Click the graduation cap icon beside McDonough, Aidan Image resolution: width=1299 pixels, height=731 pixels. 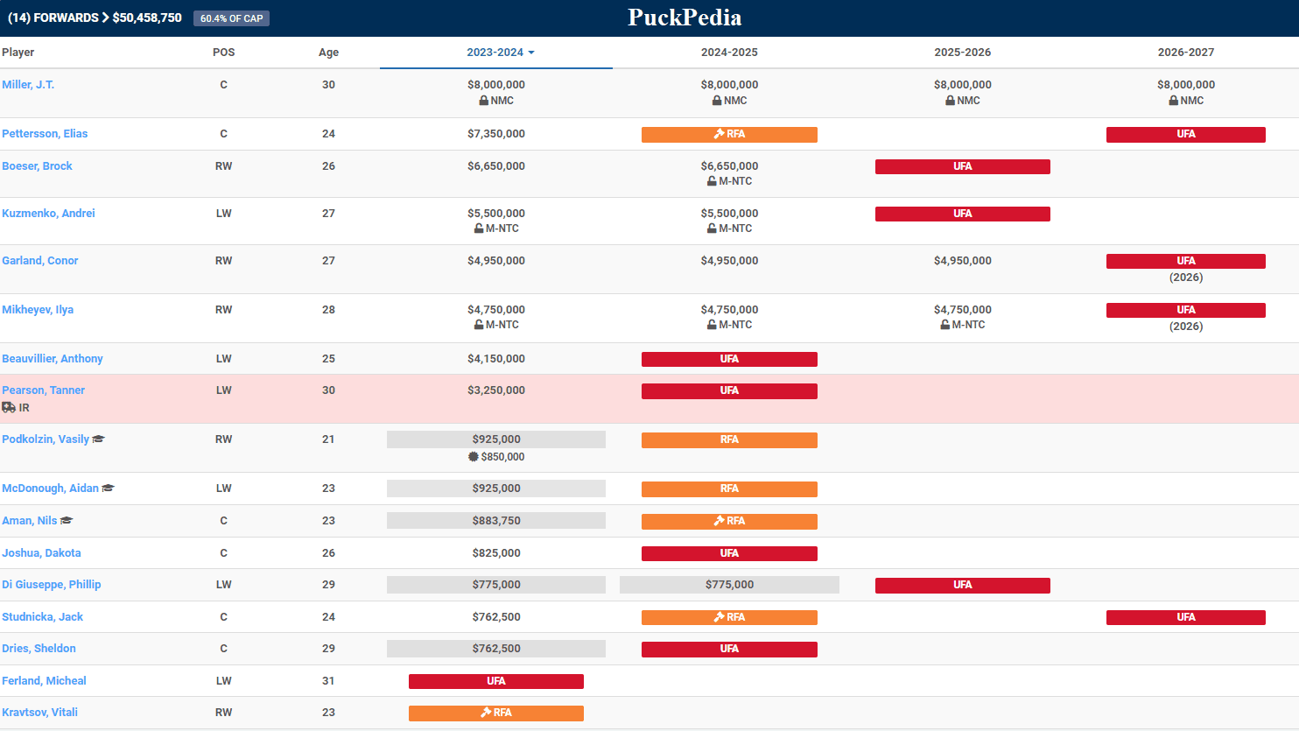(x=108, y=489)
